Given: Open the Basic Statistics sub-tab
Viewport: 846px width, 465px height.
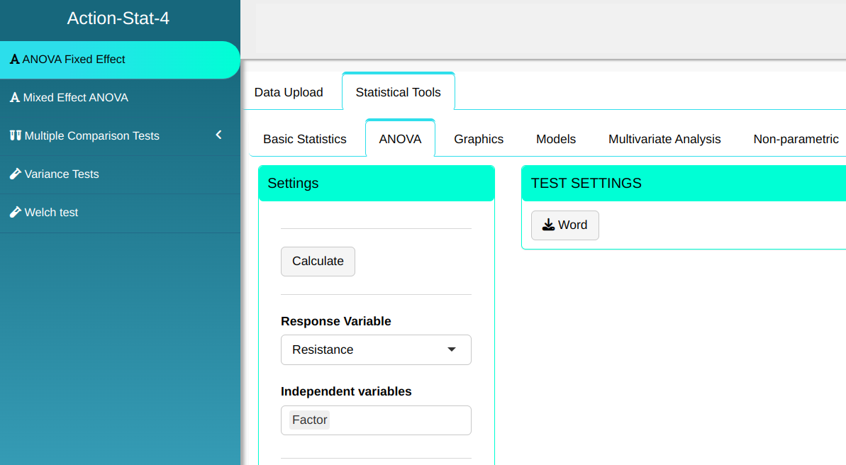Looking at the screenshot, I should pos(305,139).
